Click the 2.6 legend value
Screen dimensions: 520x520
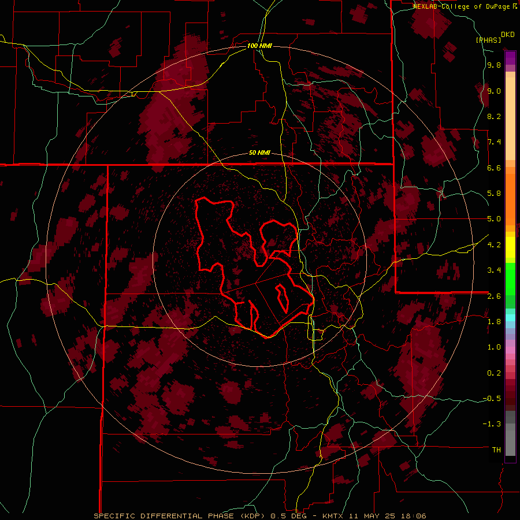(494, 296)
